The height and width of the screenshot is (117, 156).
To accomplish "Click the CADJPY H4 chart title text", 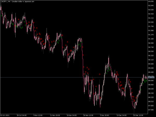I will [x=17, y=2].
